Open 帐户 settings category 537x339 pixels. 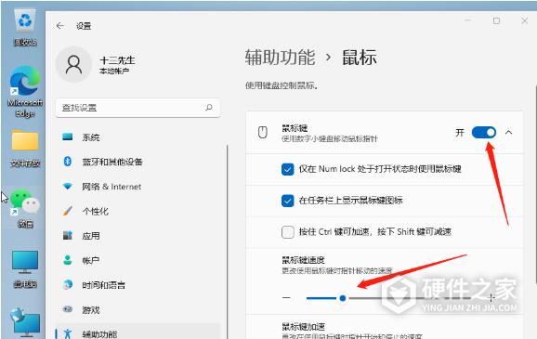(x=138, y=261)
